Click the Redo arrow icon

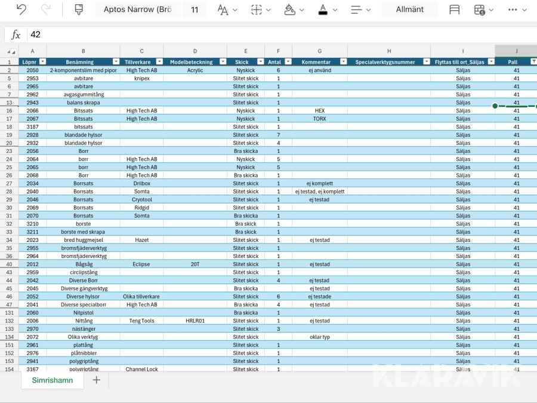click(x=46, y=10)
